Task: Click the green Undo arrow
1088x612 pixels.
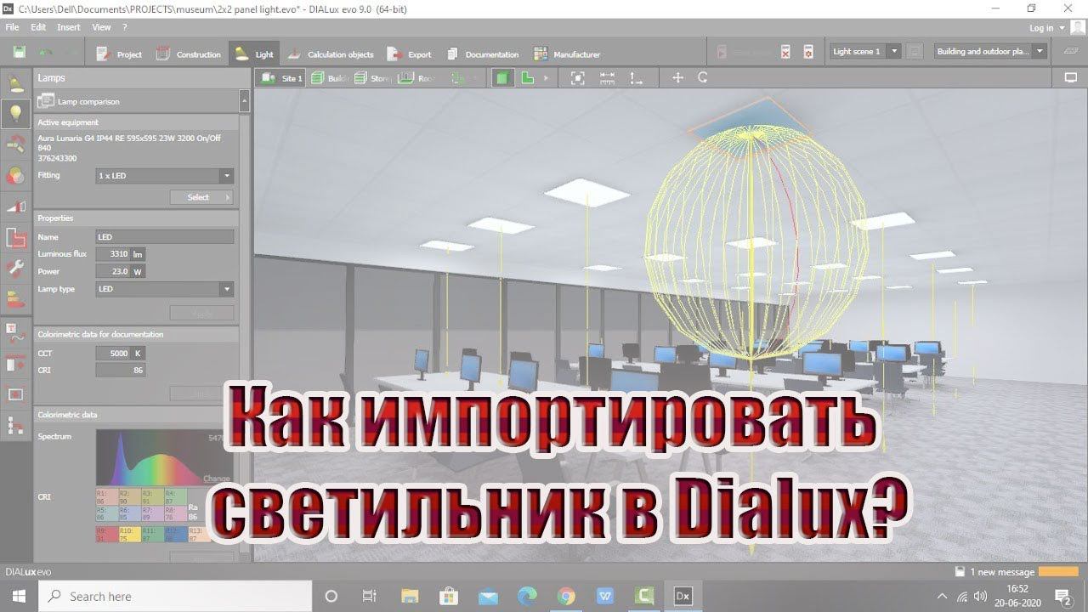Action: [45, 53]
